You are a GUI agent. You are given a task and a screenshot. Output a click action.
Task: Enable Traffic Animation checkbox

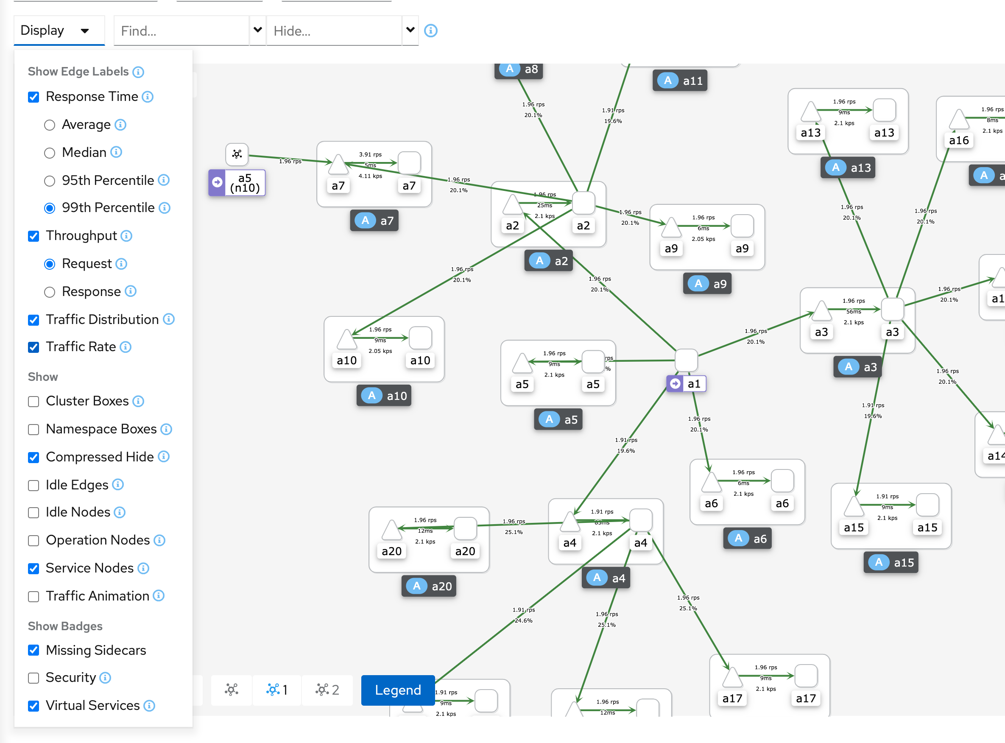34,596
